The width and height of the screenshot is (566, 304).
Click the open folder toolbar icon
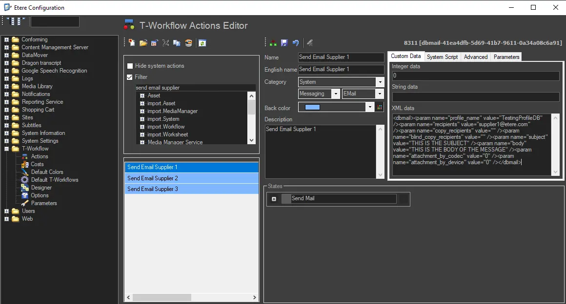pos(143,43)
